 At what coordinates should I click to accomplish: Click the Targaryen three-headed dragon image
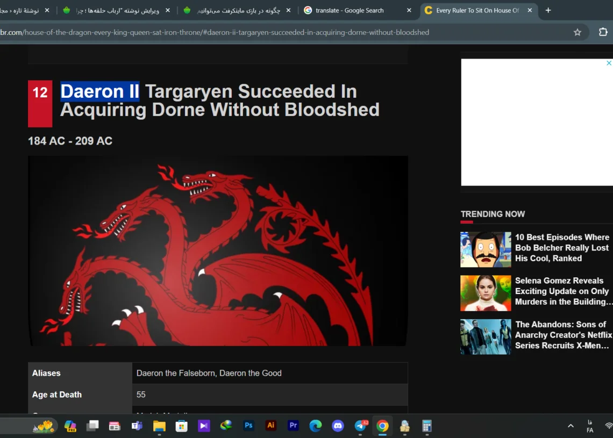[218, 251]
